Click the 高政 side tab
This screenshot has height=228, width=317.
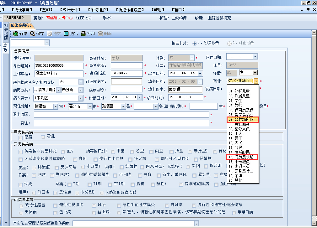pos(5,48)
